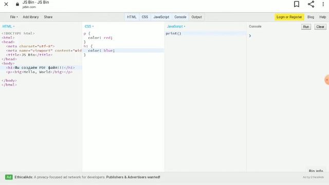Image resolution: width=329 pixels, height=185 pixels.
Task: Expand the CSS panel language dropdown
Action: 89,26
